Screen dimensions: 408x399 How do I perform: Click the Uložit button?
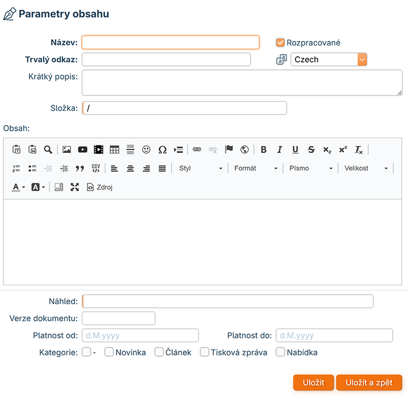tap(313, 383)
